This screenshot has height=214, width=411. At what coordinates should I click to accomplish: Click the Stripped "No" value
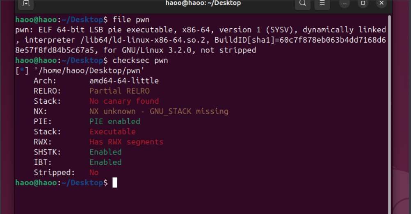pyautogui.click(x=94, y=173)
